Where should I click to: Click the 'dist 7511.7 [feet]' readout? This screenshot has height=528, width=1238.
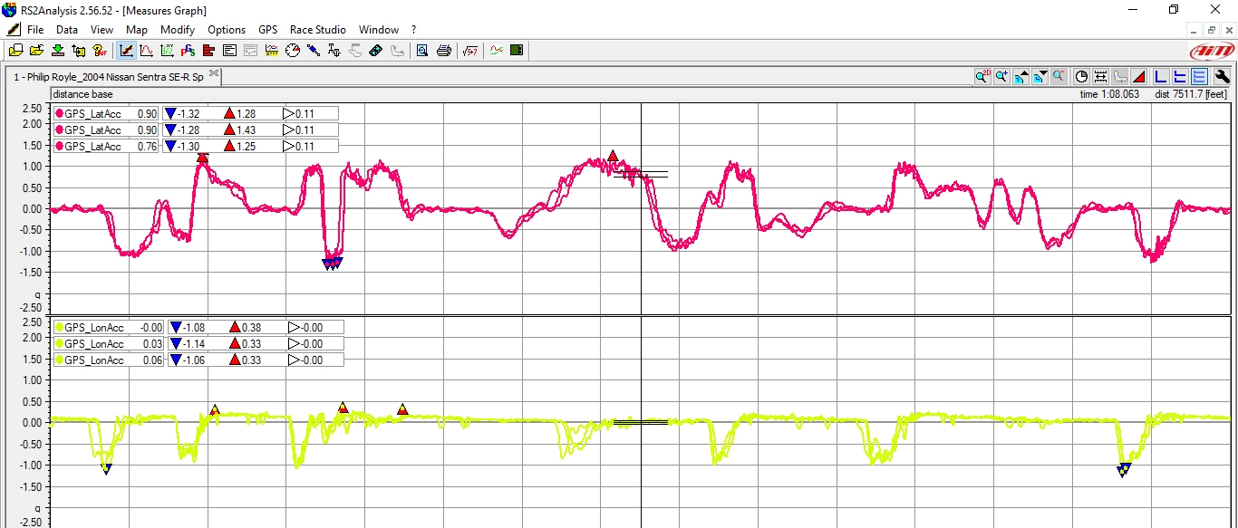pyautogui.click(x=1191, y=94)
